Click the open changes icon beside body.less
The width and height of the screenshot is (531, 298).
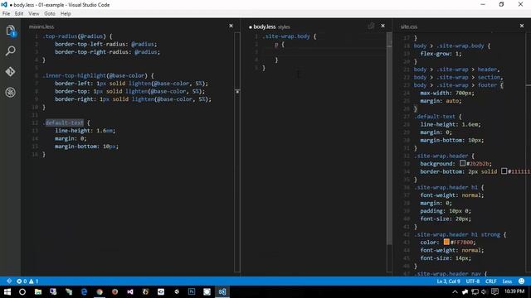coord(371,26)
